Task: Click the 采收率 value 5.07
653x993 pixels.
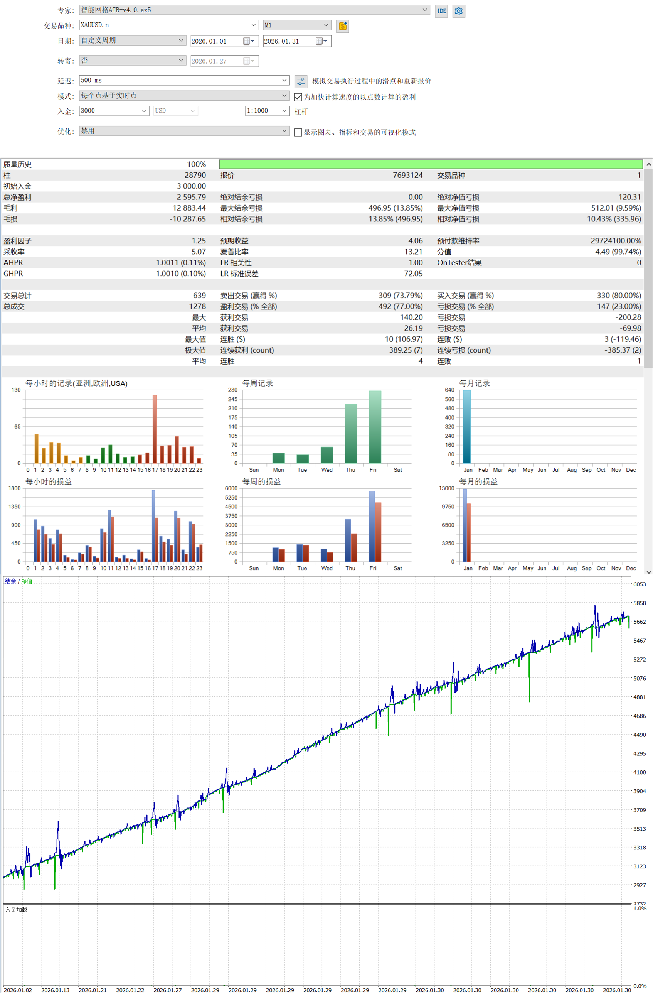Action: click(199, 252)
